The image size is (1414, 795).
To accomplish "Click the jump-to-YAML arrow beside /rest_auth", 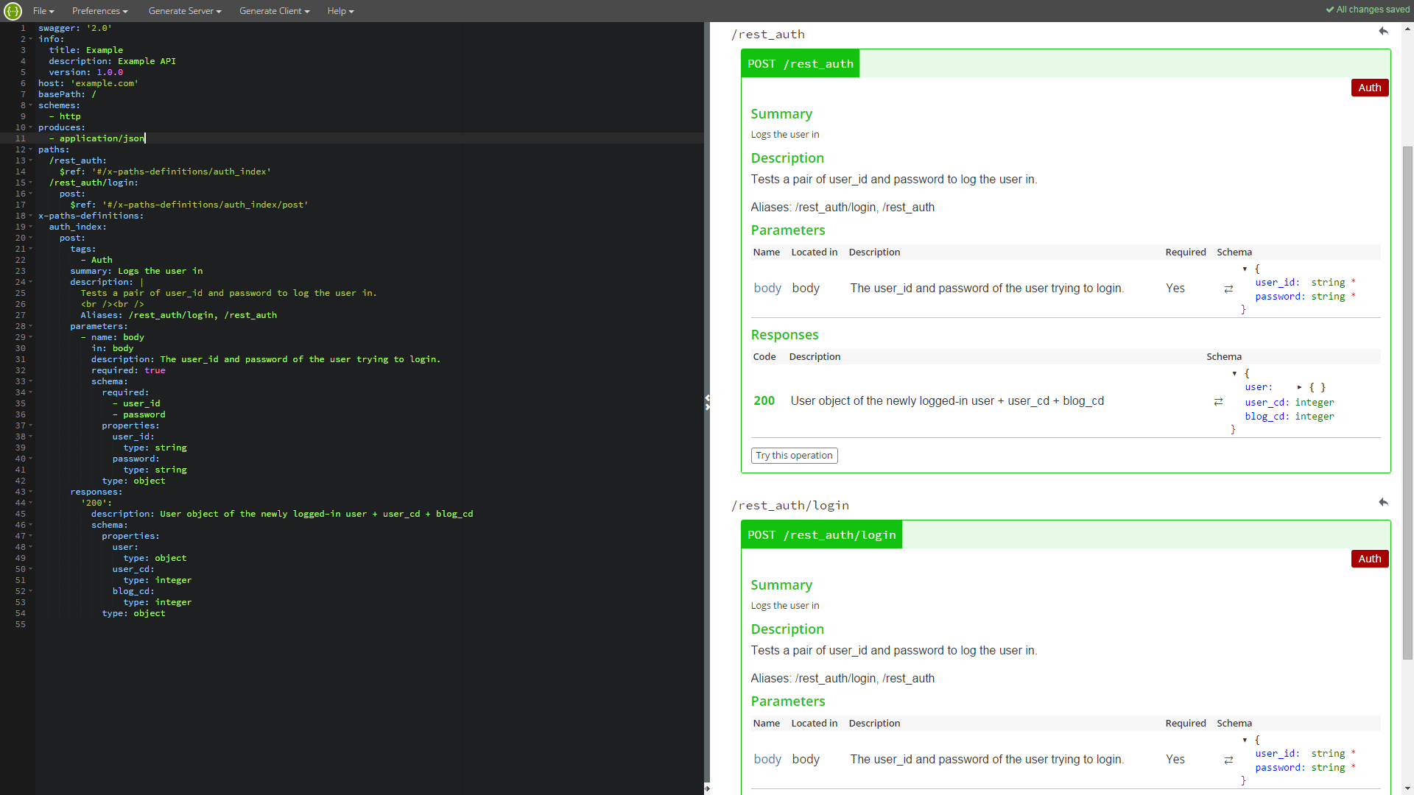I will 1383,32.
